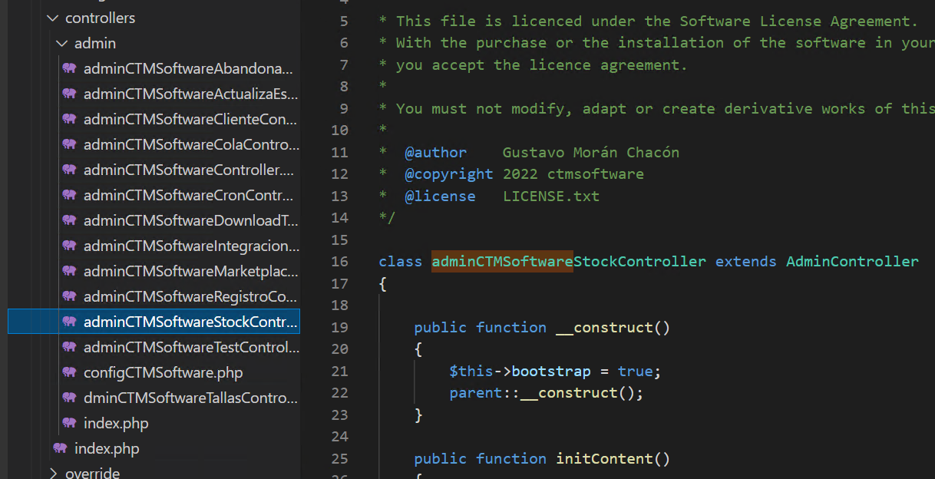The image size is (935, 479).
Task: Click PHP icon of index.php under controllers
Action: pyautogui.click(x=61, y=448)
